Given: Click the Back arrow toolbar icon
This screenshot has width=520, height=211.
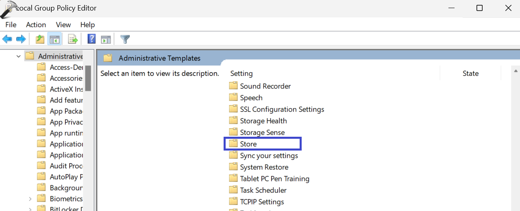Looking at the screenshot, I should click(x=7, y=39).
